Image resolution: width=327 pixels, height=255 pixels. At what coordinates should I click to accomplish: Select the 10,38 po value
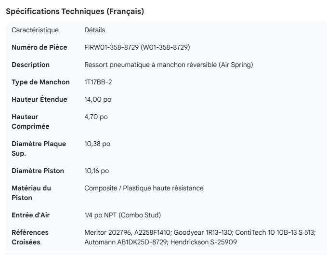tap(97, 144)
